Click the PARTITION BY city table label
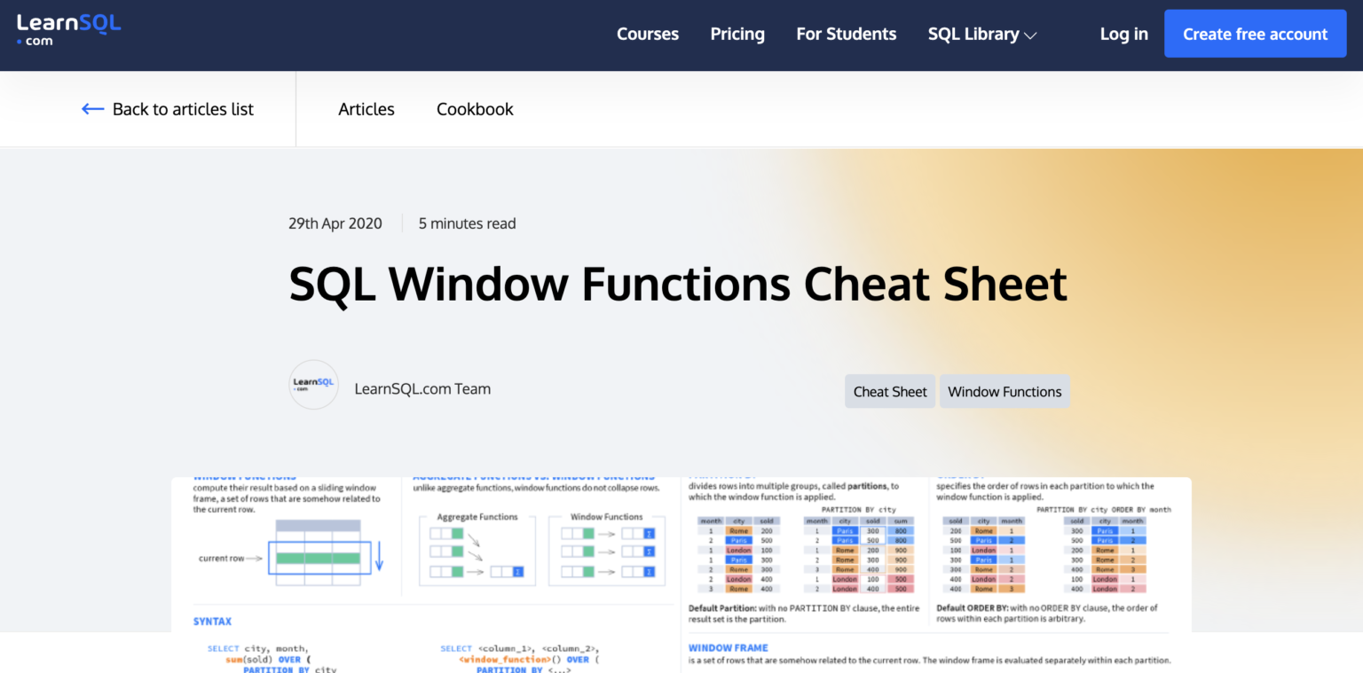Viewport: 1363px width, 673px height. coord(858,510)
